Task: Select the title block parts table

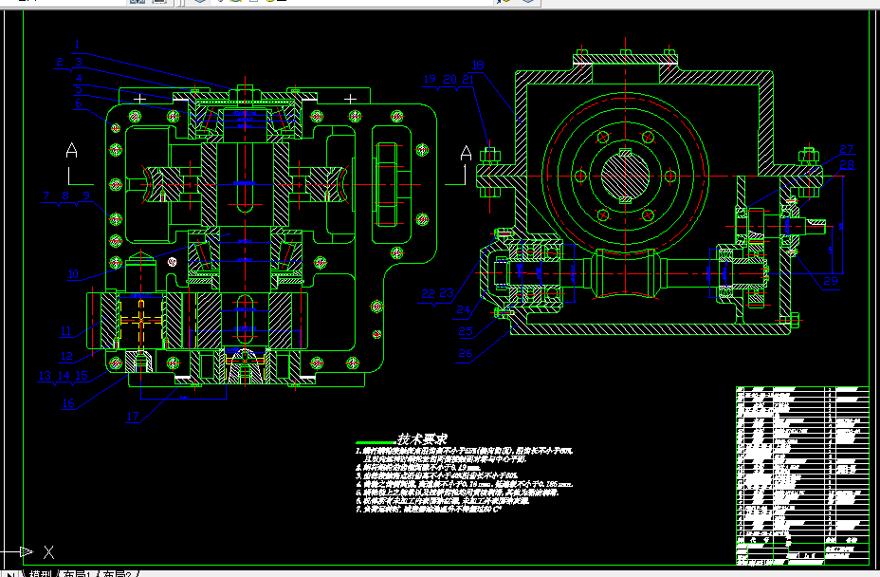Action: coord(802,475)
